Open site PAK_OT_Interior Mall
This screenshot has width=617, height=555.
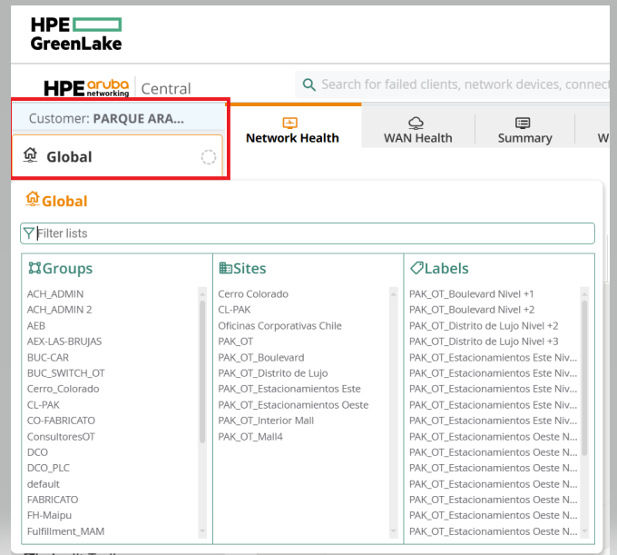tap(266, 421)
